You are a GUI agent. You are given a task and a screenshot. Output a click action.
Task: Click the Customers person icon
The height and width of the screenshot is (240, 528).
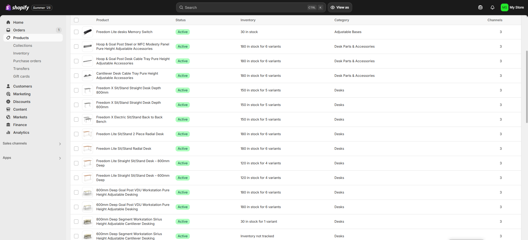8,86
